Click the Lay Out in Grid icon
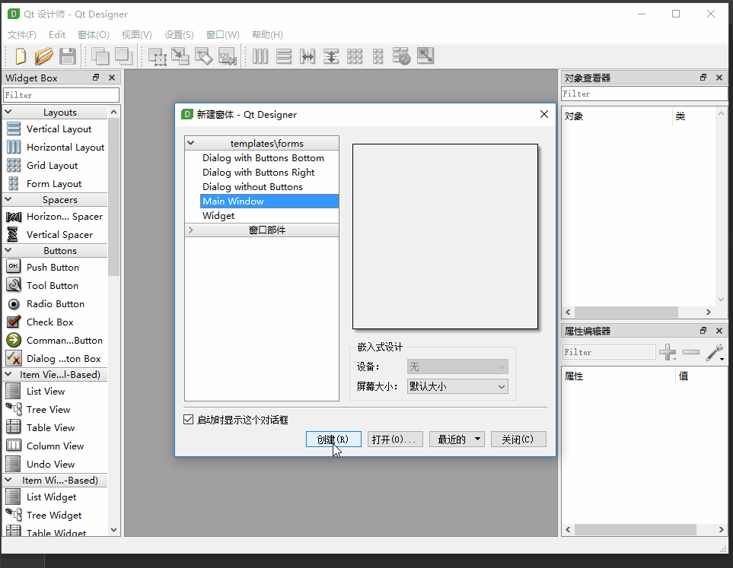 coord(354,56)
